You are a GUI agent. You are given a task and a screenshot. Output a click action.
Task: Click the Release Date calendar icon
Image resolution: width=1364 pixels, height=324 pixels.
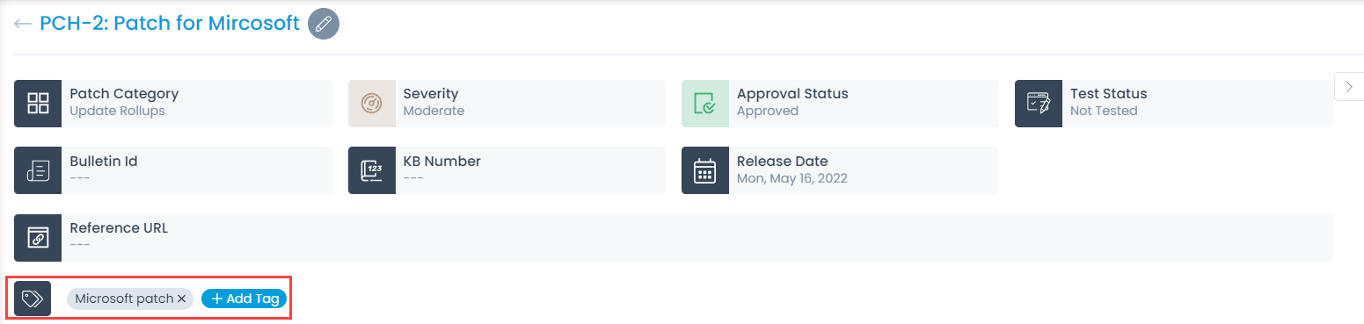(704, 170)
